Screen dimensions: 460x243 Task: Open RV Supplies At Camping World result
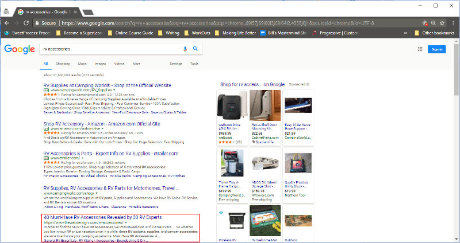click(108, 85)
